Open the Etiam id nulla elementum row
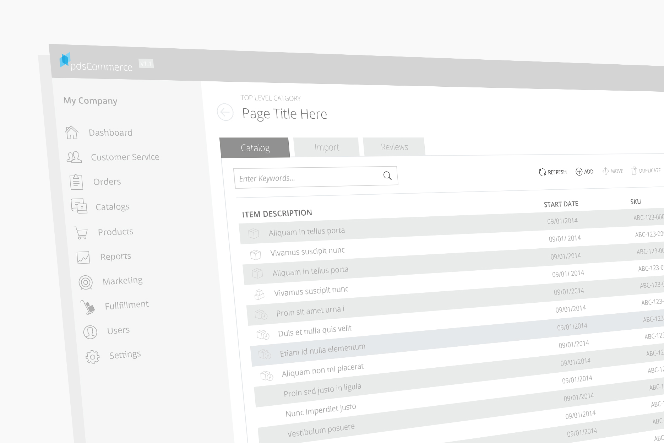 322,350
